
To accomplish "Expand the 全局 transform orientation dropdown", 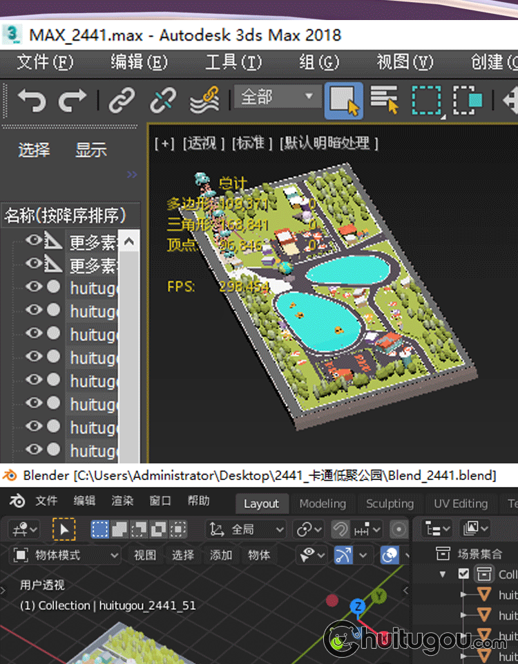I will pyautogui.click(x=247, y=530).
